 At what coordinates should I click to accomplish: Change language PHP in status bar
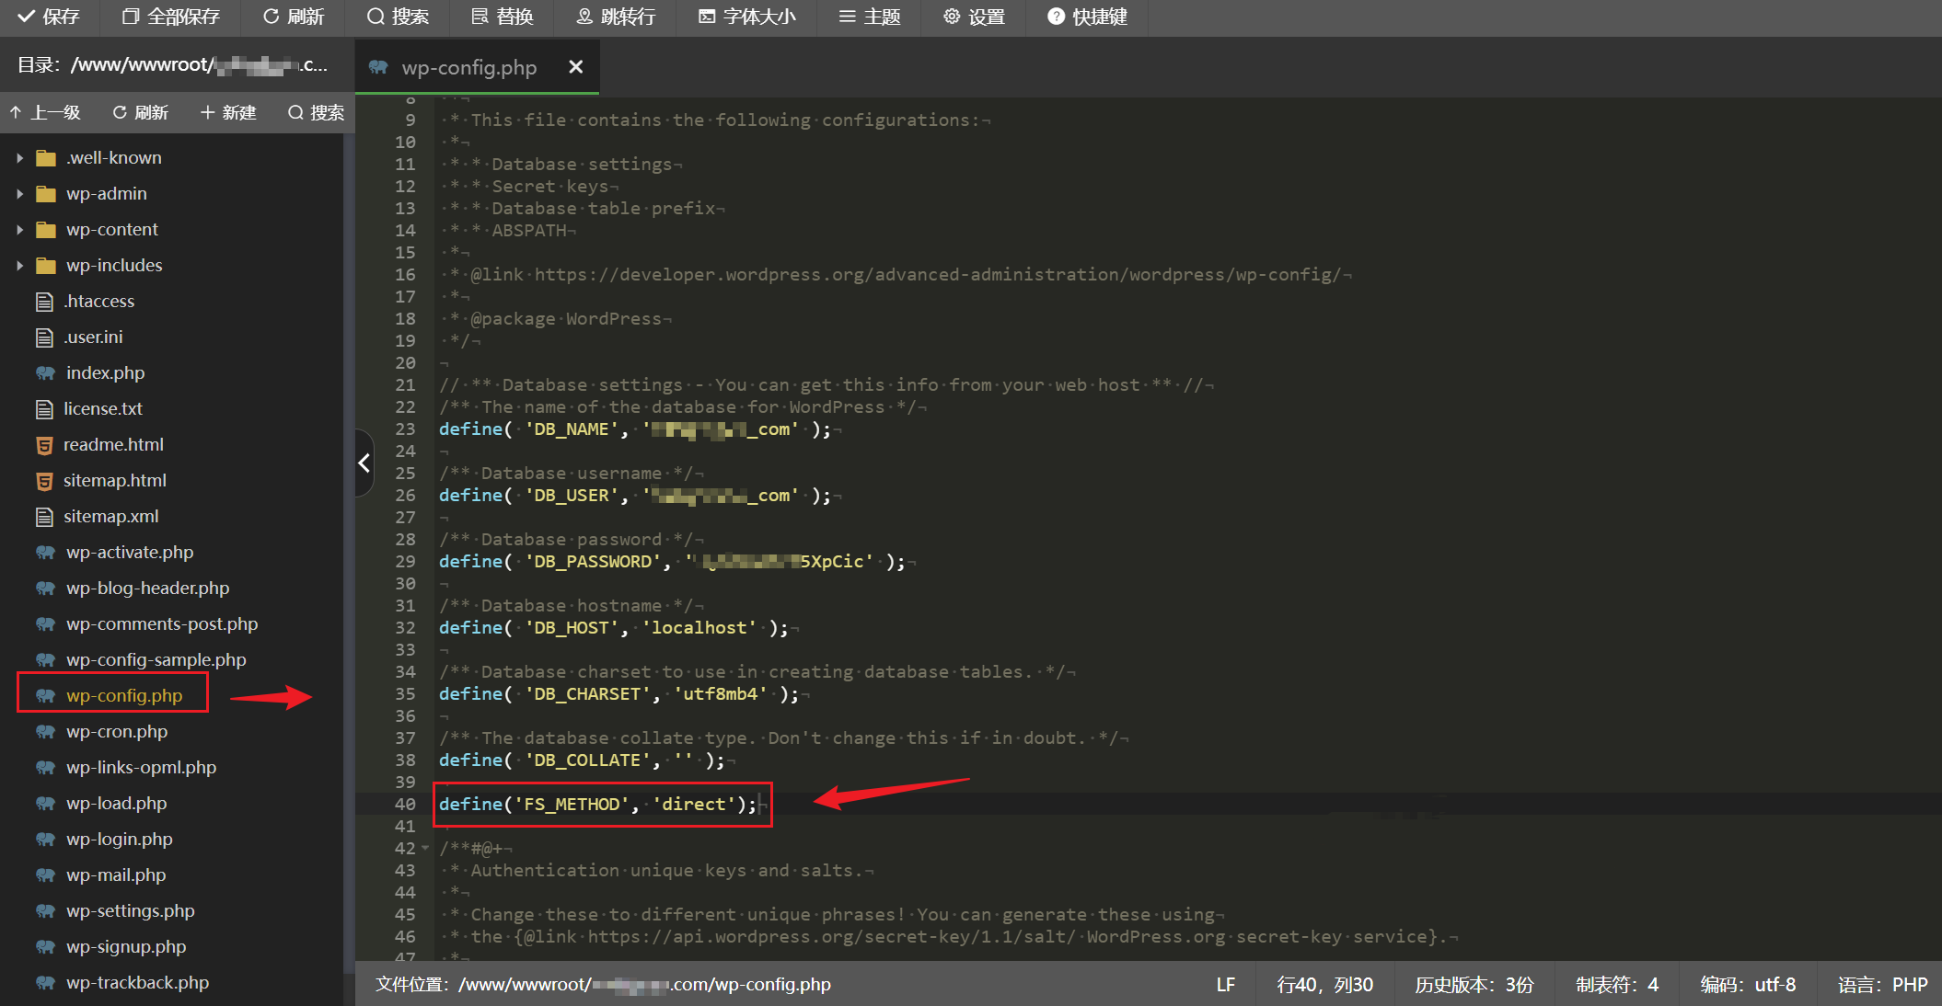point(1882,984)
